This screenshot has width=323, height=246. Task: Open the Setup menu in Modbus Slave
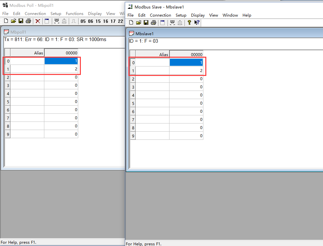tap(181, 15)
